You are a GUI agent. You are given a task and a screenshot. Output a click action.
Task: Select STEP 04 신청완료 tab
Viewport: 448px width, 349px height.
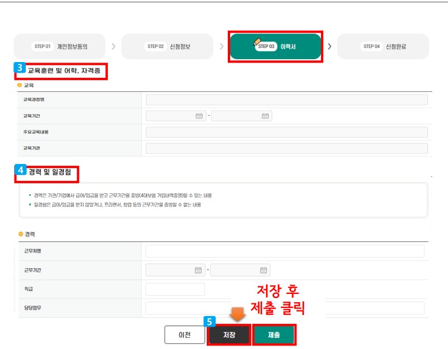(383, 46)
